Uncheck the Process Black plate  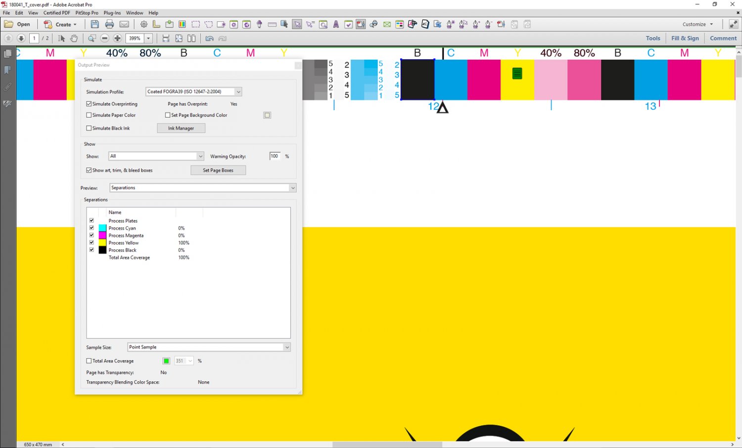(x=92, y=250)
